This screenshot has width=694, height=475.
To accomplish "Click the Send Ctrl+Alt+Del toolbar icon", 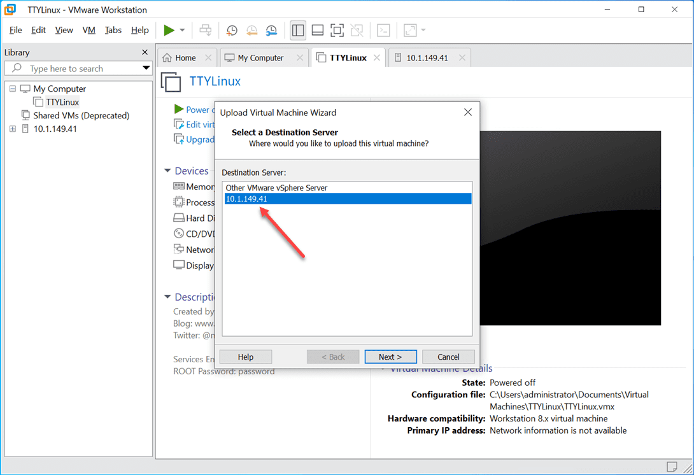I will 206,30.
